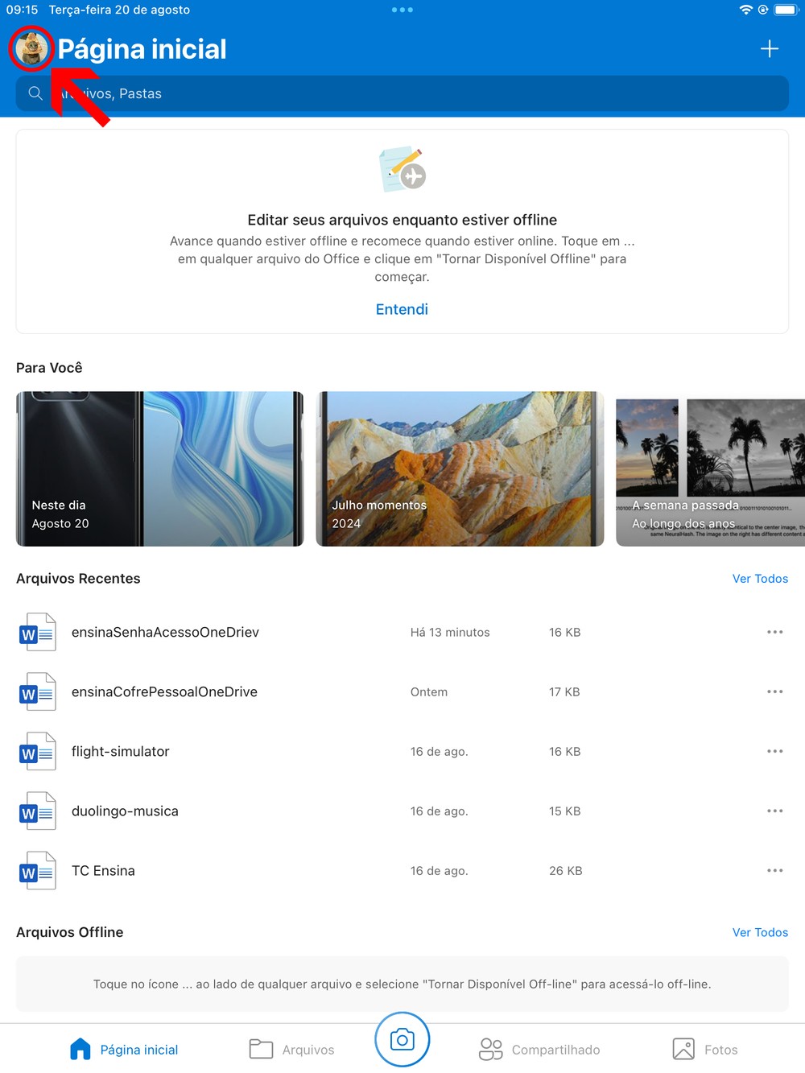The width and height of the screenshot is (805, 1073).
Task: Open more options for flight-simulator
Action: pos(775,751)
